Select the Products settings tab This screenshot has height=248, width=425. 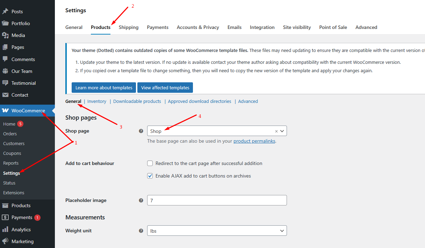click(101, 27)
